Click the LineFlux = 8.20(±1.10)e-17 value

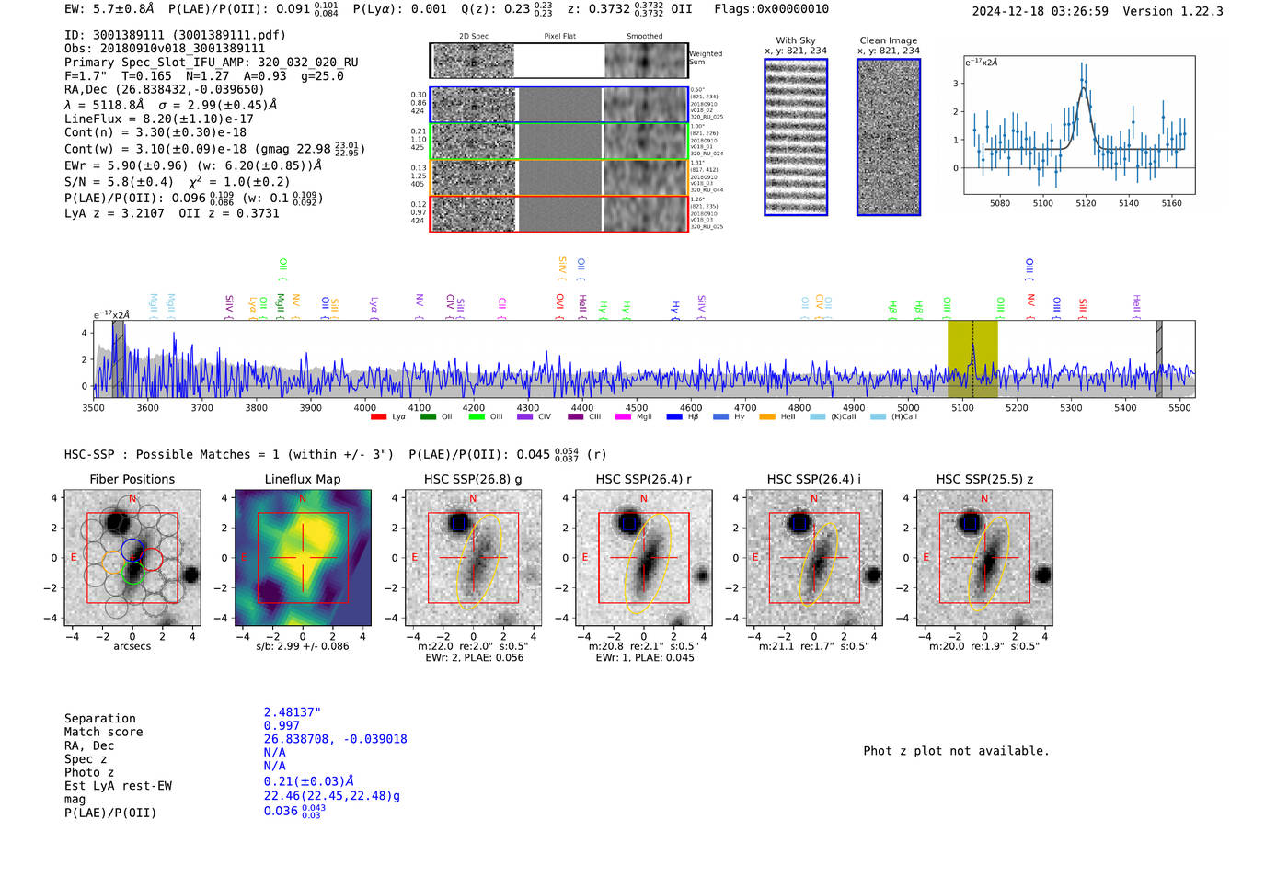coord(159,119)
